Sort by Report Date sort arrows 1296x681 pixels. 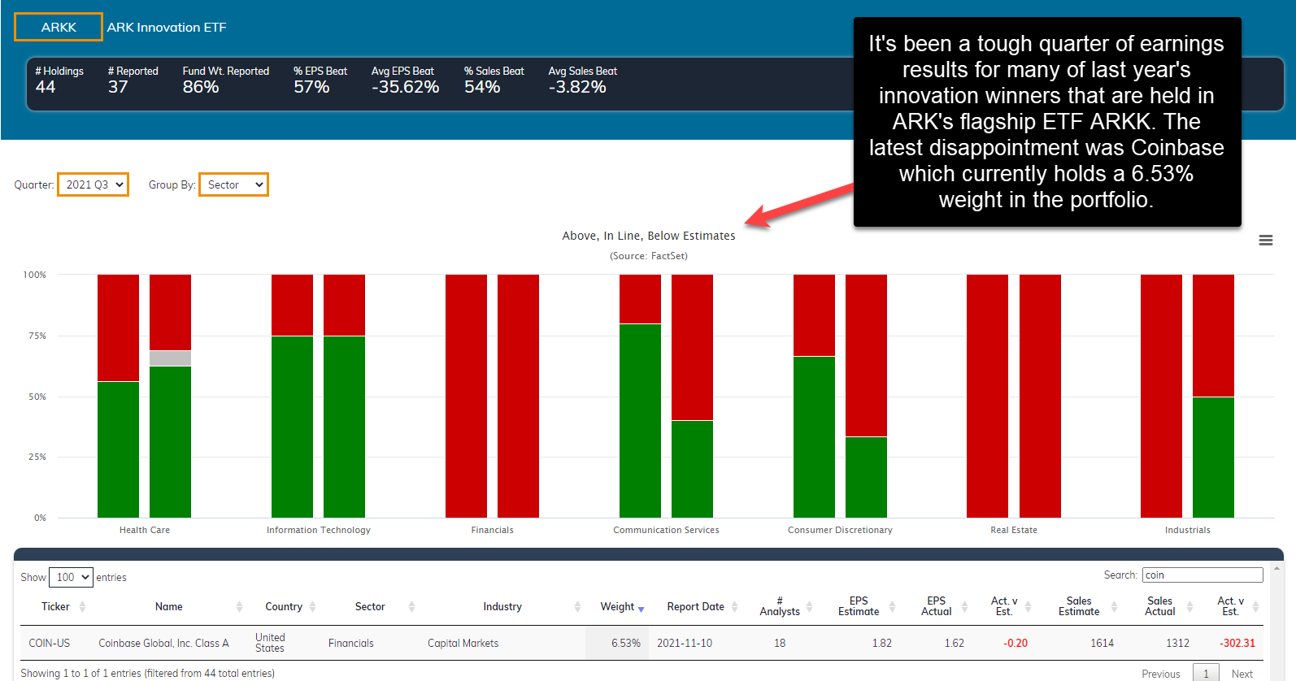(x=734, y=607)
